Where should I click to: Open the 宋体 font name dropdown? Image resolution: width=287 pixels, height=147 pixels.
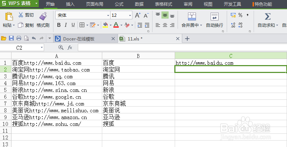click(x=108, y=15)
